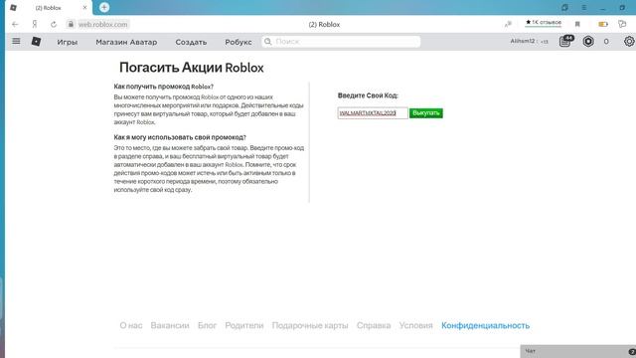Click the Robux balance value 0
Image resolution: width=636 pixels, height=358 pixels.
pos(606,42)
